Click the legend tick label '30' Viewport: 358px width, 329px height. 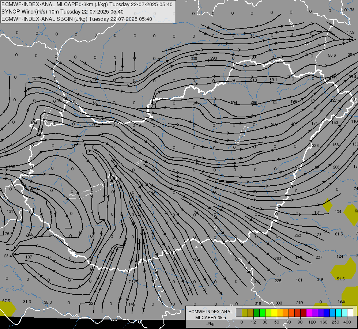coord(265,322)
